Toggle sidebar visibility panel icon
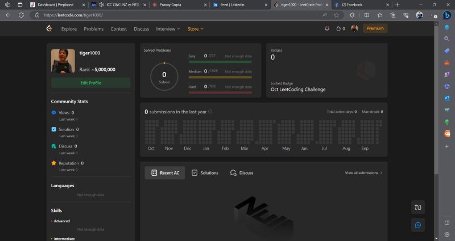This screenshot has height=241, width=455. coord(447,222)
